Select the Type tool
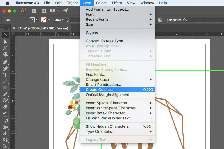This screenshot has width=224, height=149. (5, 75)
